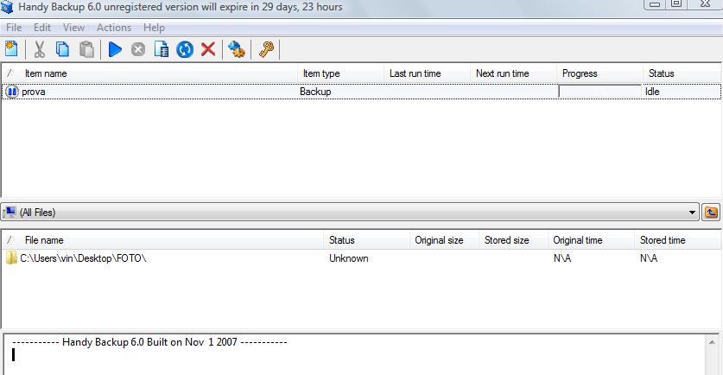Viewport: 723px width, 375px height.
Task: Click the task list Status column header
Action: point(682,73)
